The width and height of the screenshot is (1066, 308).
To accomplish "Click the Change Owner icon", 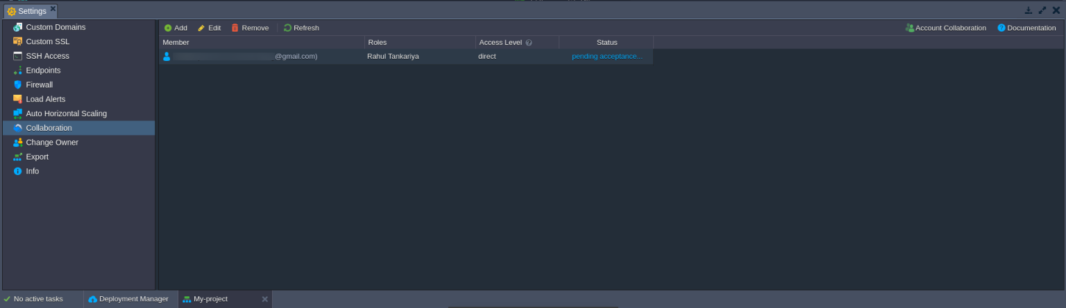I will tap(17, 143).
